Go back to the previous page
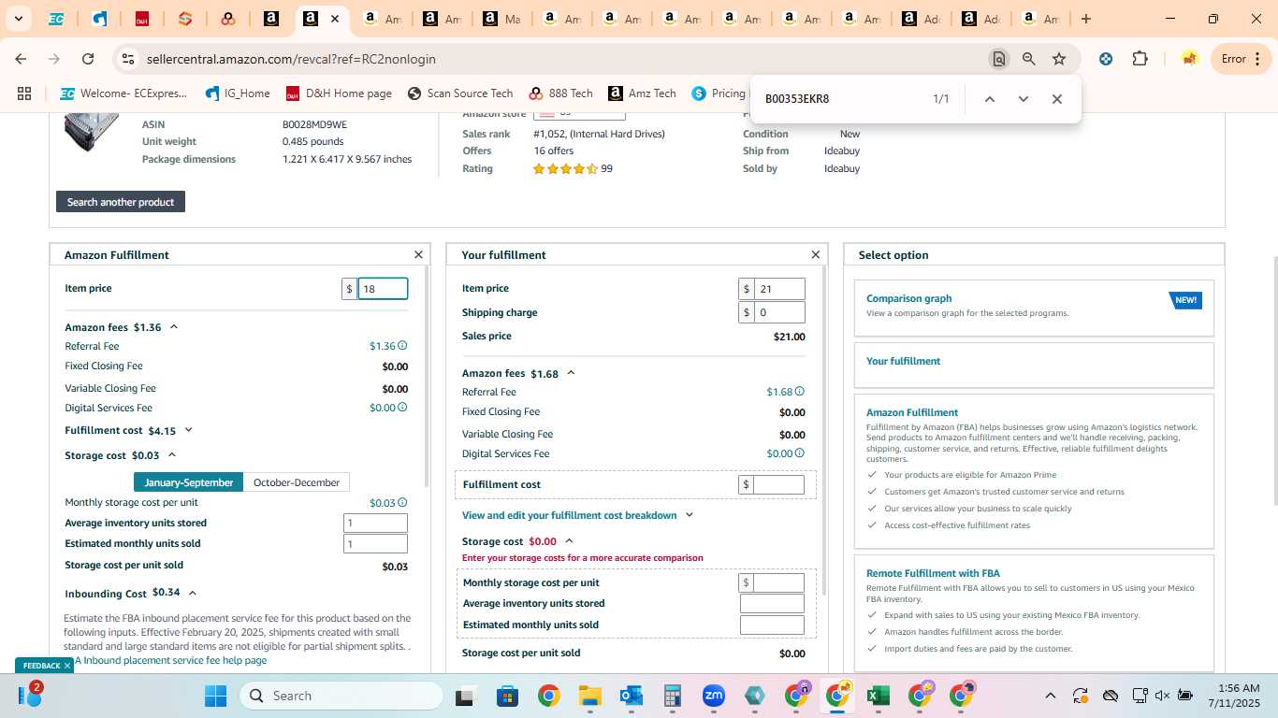This screenshot has width=1278, height=718. tap(21, 59)
